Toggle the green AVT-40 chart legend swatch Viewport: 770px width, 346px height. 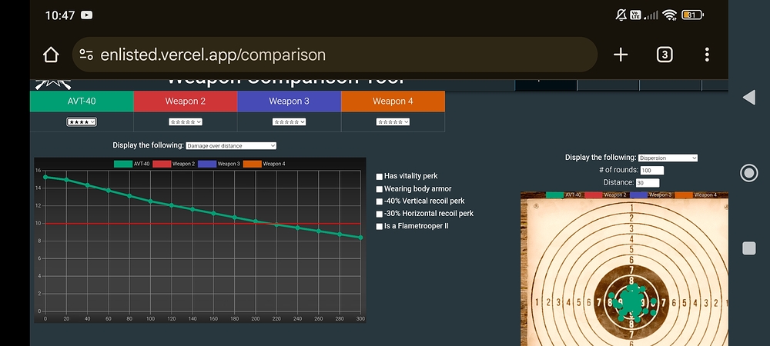(122, 164)
